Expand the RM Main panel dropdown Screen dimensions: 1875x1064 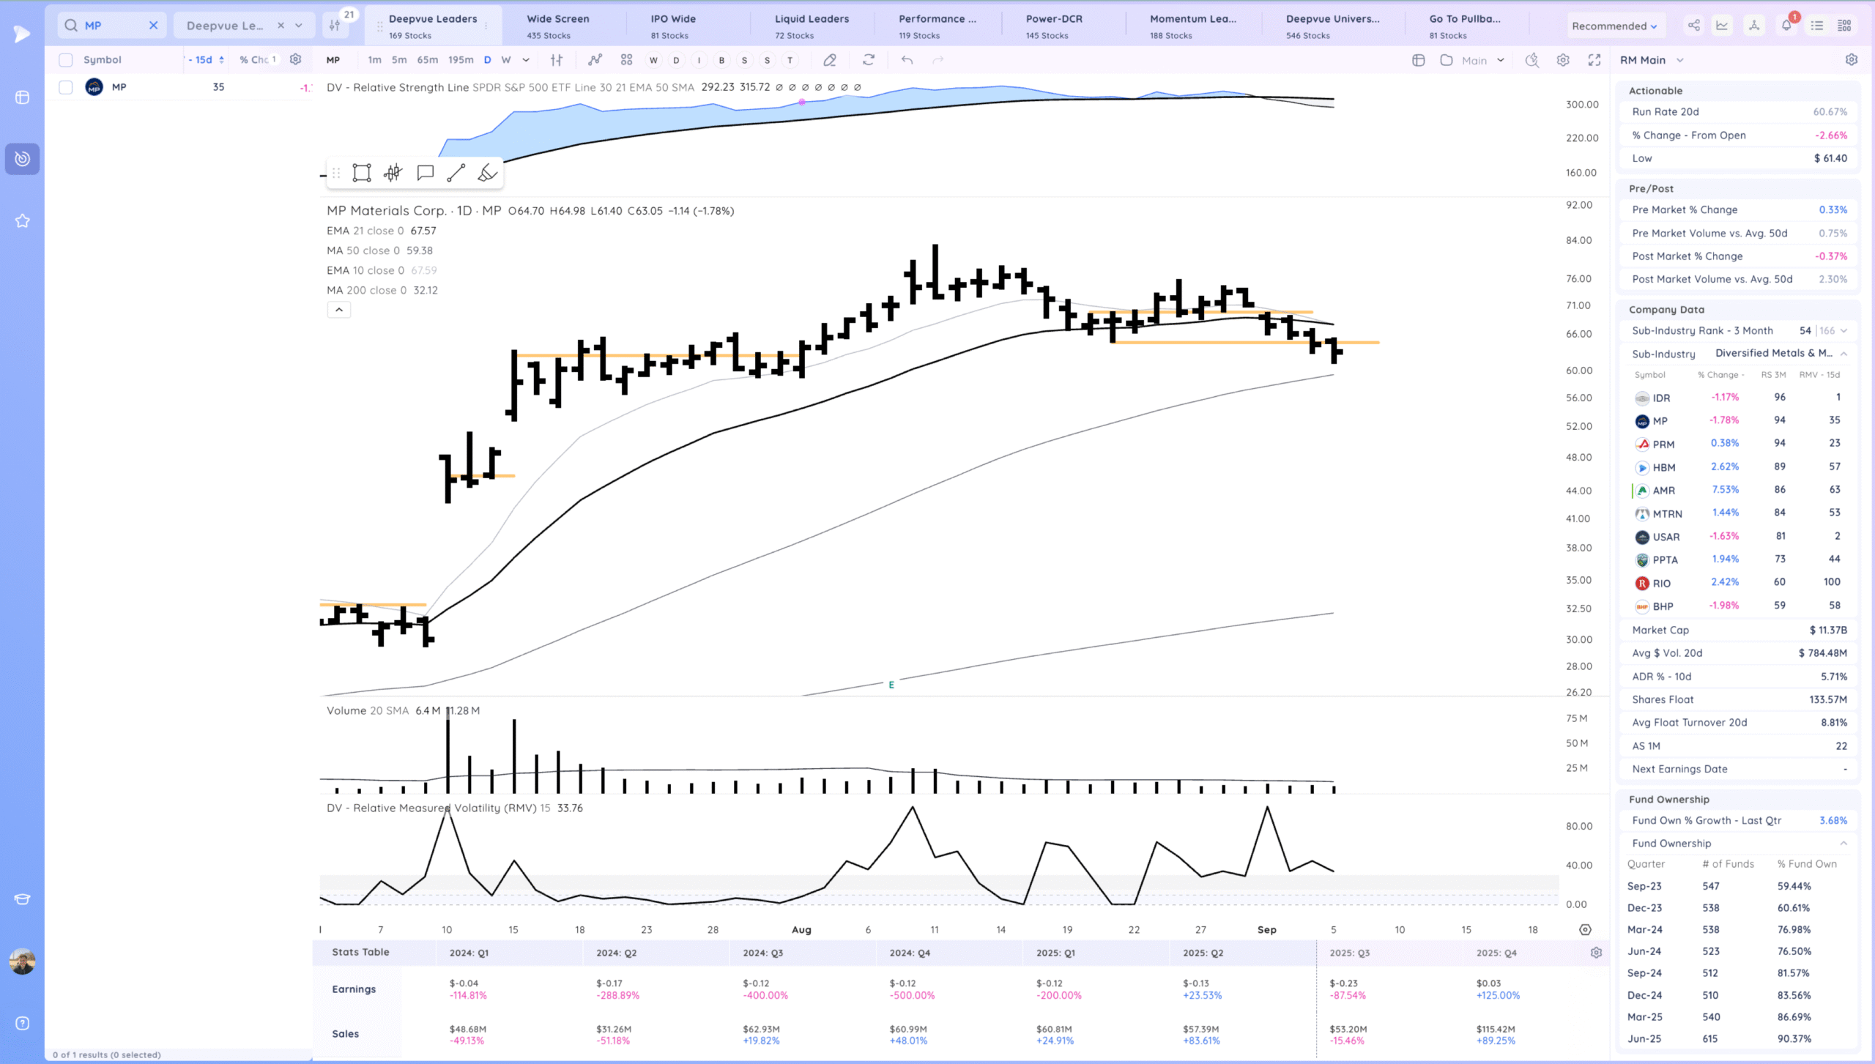point(1679,60)
